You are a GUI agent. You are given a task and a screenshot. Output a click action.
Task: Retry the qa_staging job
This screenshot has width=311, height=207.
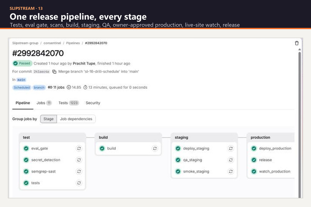(x=231, y=160)
